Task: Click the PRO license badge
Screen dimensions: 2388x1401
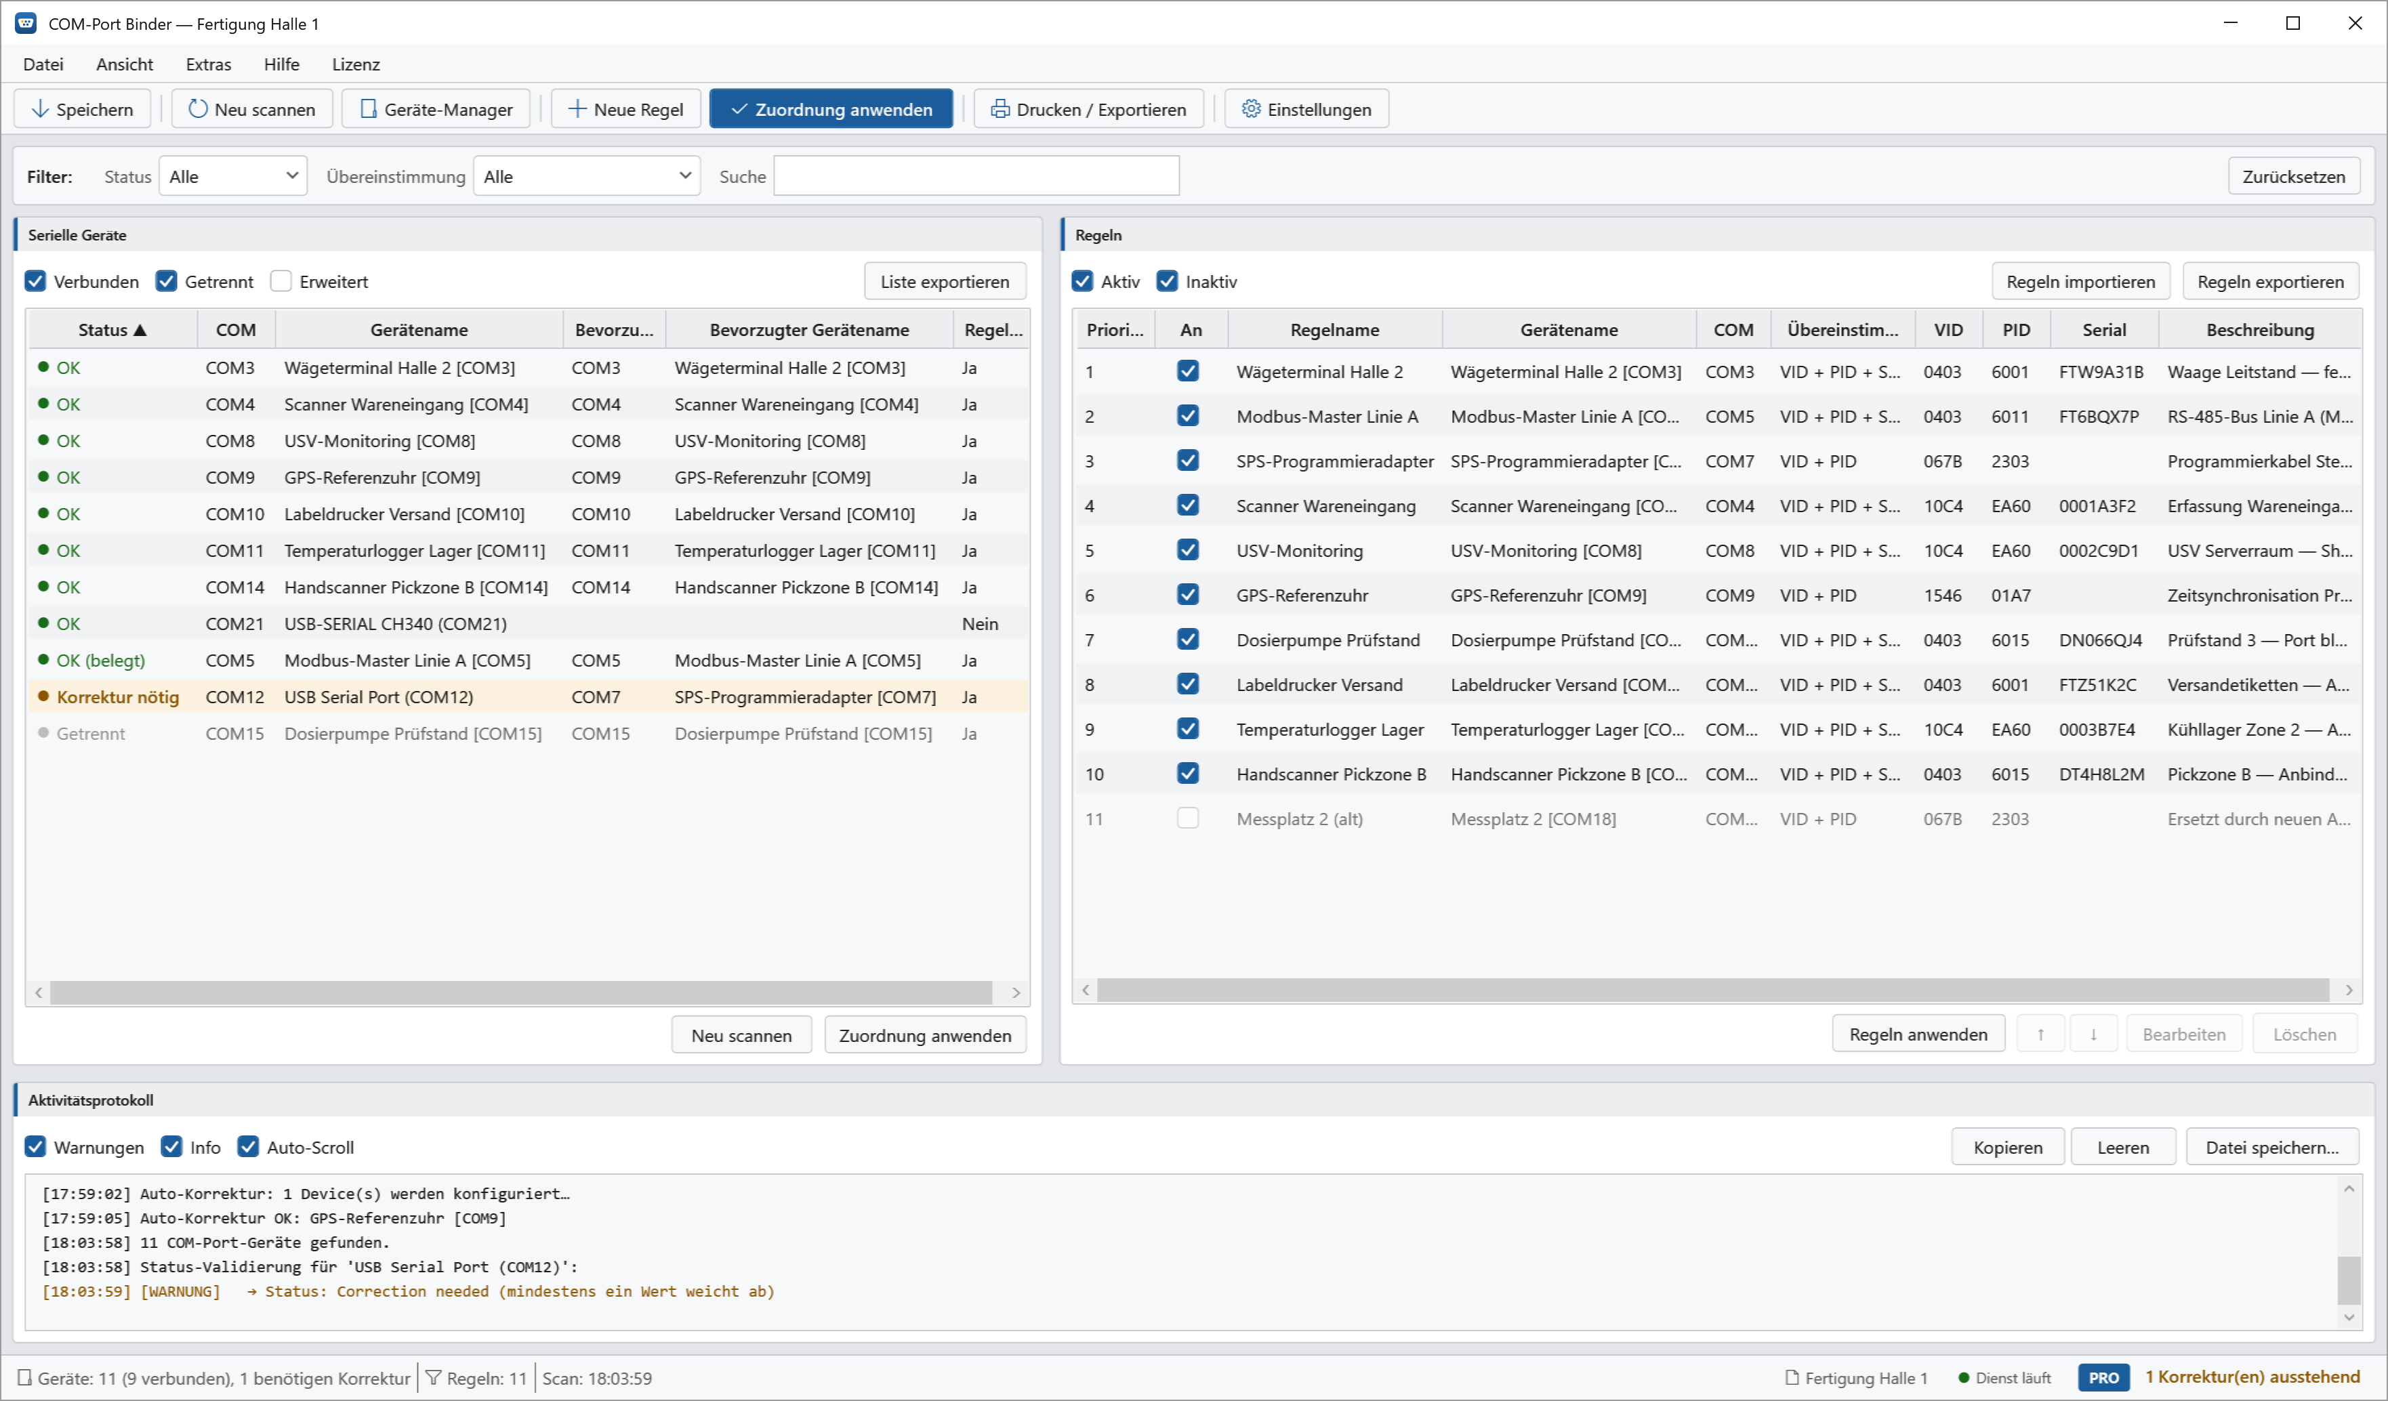Action: tap(2103, 1377)
